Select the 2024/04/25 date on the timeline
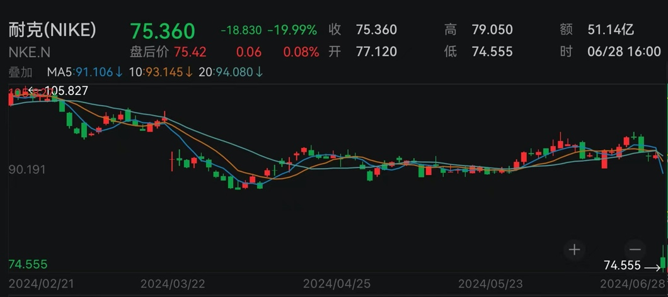 (334, 284)
